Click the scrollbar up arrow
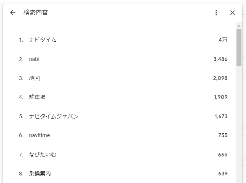This screenshot has height=183, width=246. point(239,26)
